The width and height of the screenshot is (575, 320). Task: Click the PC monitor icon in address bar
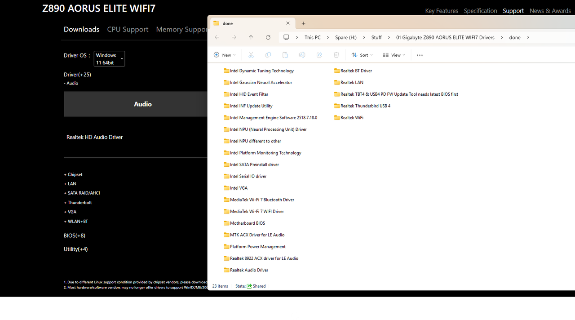286,37
